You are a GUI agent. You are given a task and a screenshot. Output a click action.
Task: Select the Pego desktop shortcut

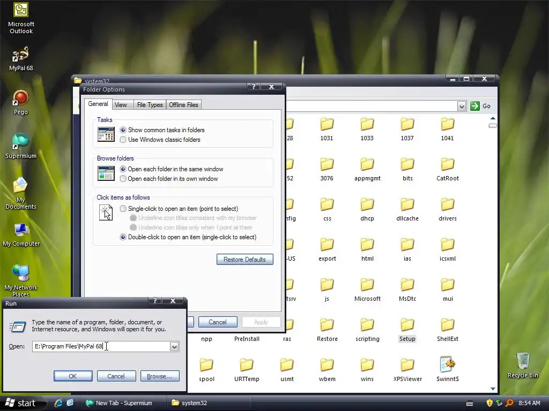pyautogui.click(x=21, y=102)
